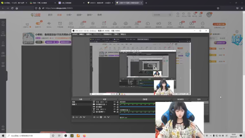Toggle visibility of first text source
This screenshot has height=138, width=245.
pyautogui.click(x=114, y=102)
